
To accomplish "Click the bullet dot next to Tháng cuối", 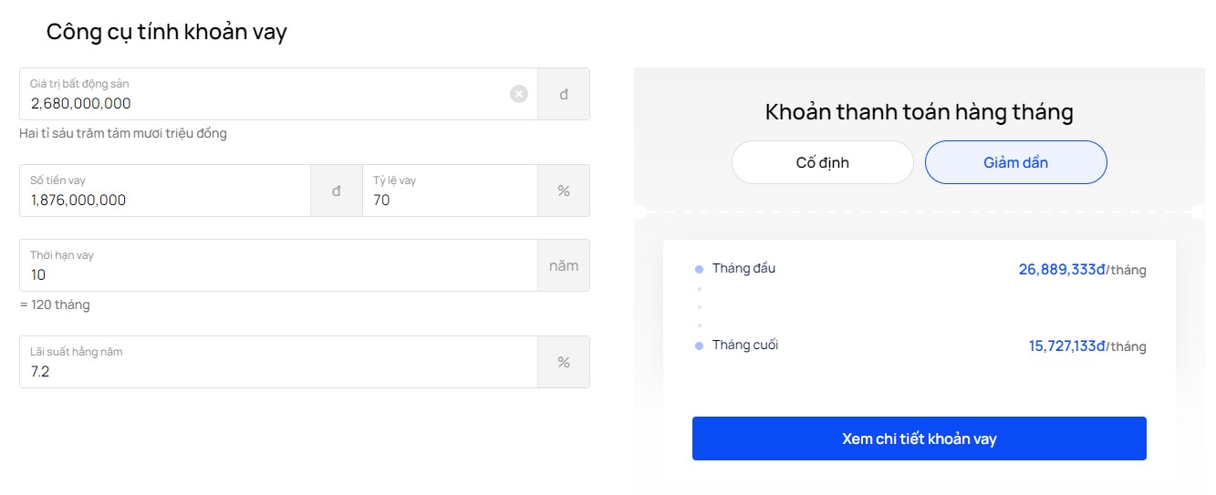I will (x=700, y=345).
